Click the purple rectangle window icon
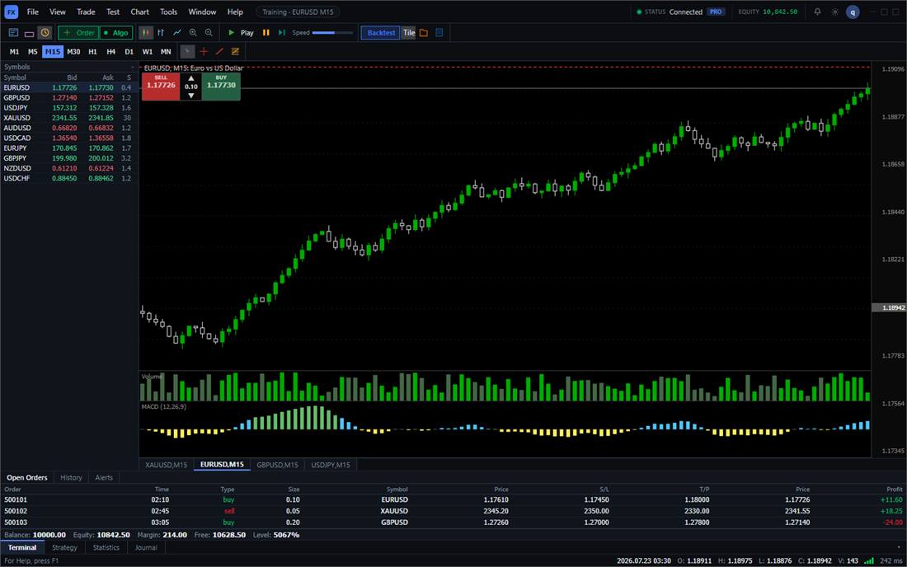 pos(29,33)
